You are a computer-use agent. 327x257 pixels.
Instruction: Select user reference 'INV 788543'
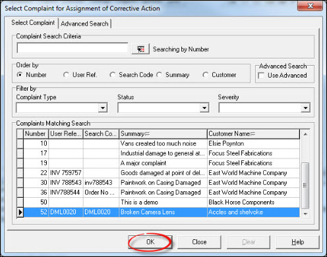click(66, 183)
